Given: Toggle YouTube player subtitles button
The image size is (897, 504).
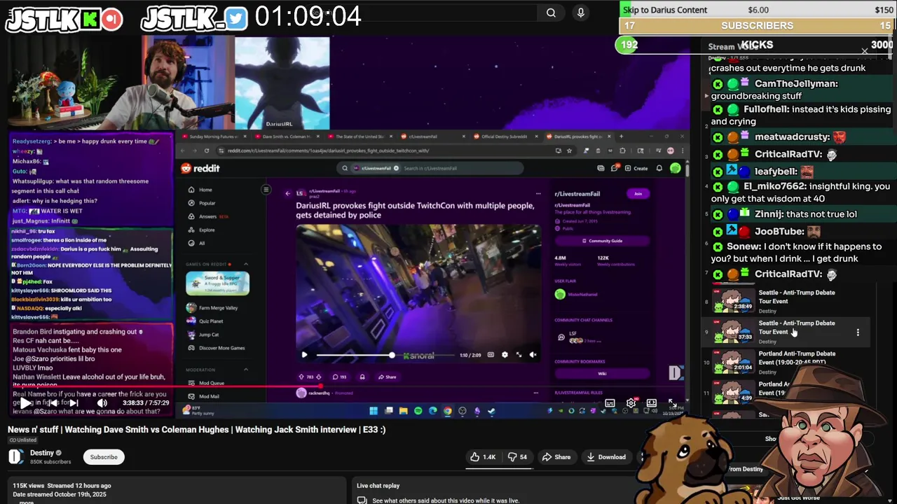Looking at the screenshot, I should coord(610,402).
